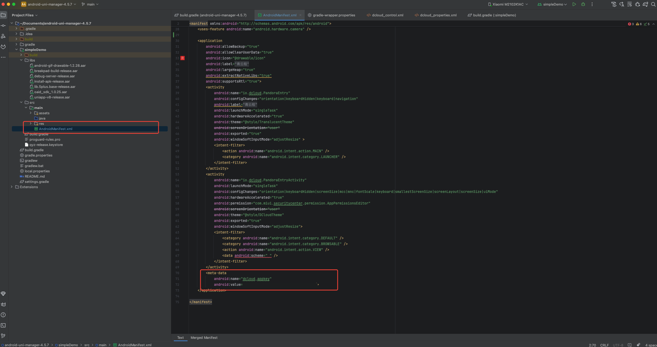Click the GitLab sidebar icon
657x347 pixels.
pyautogui.click(x=3, y=47)
